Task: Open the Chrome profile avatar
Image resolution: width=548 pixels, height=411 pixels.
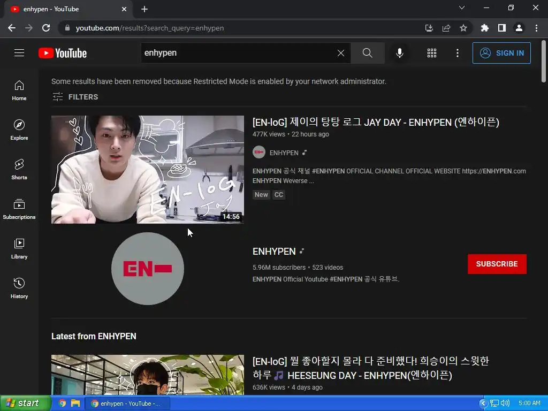Action: [x=519, y=28]
